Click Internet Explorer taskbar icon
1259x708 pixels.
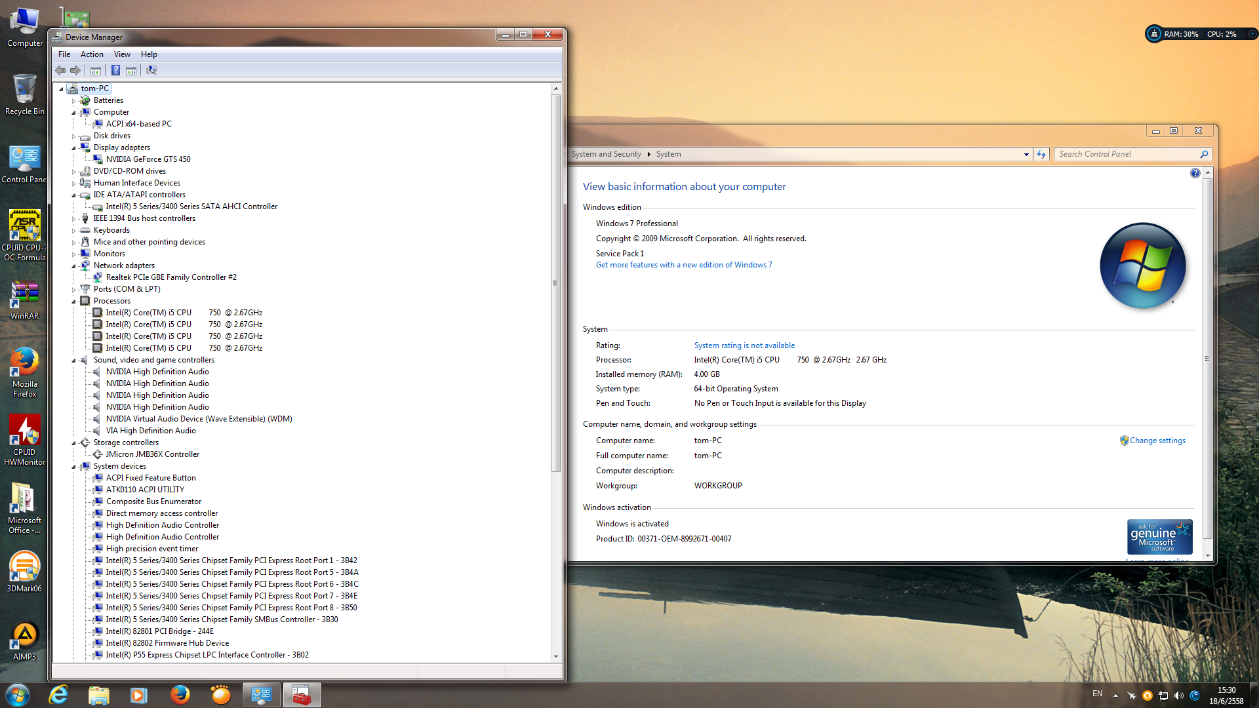pyautogui.click(x=59, y=695)
